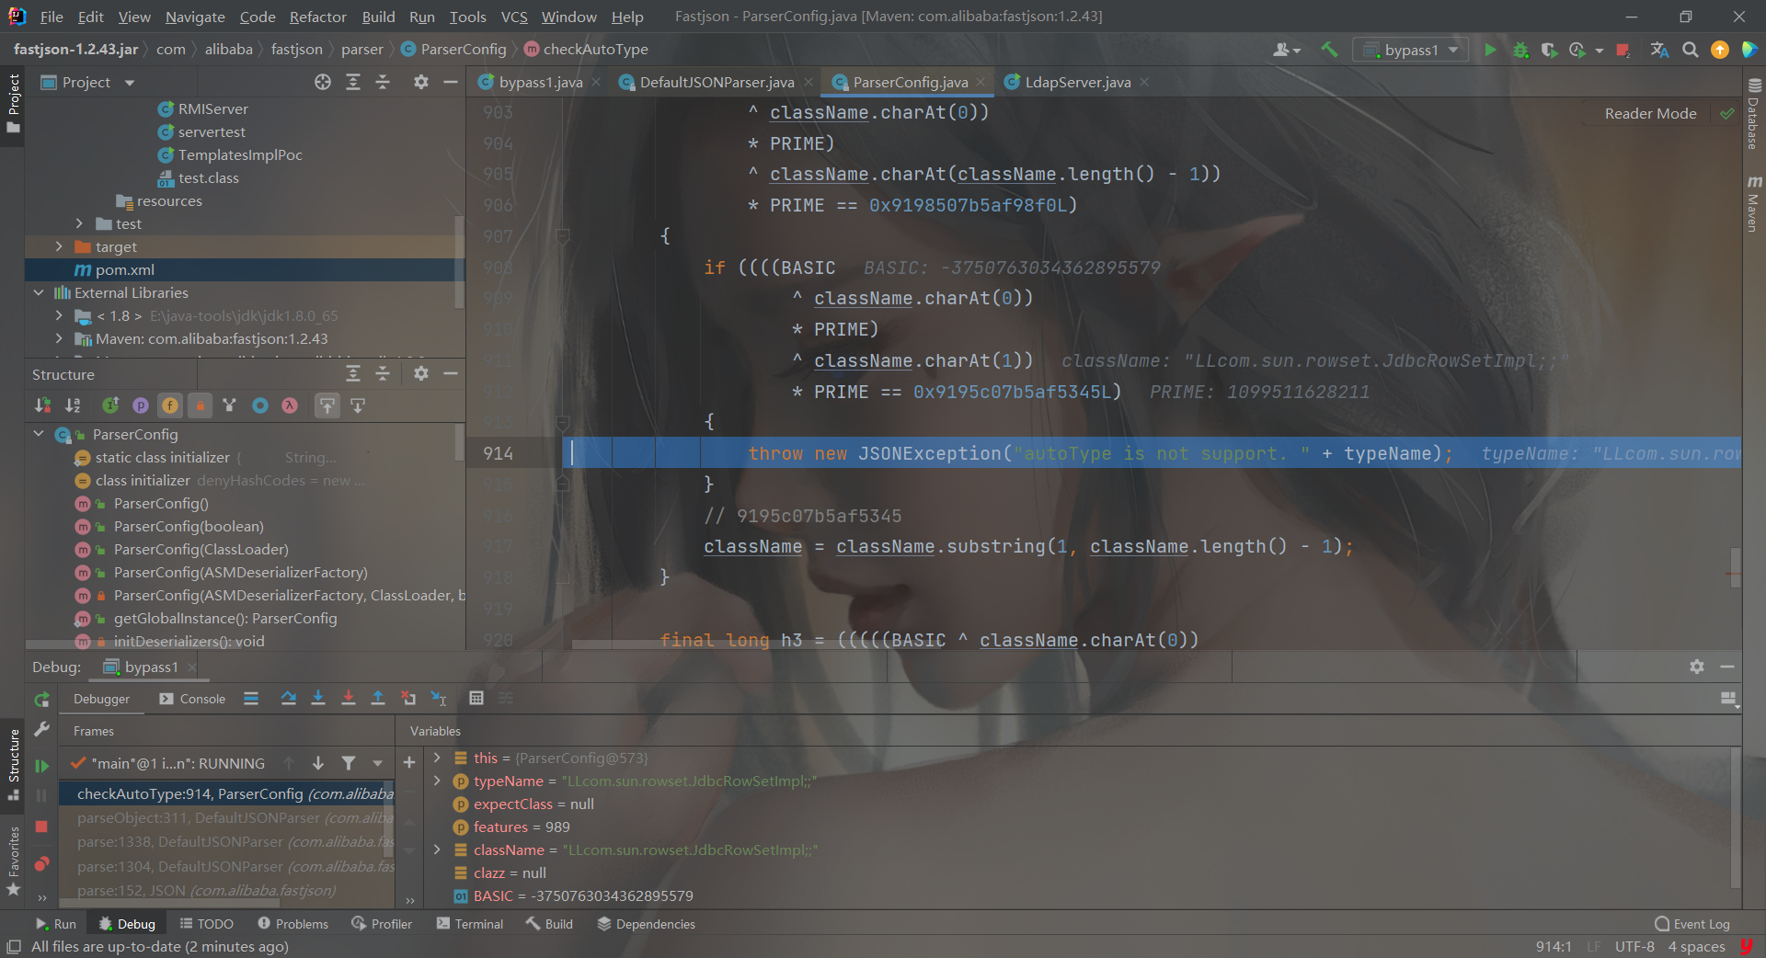1766x958 pixels.
Task: Open the Event Log
Action: click(1692, 924)
